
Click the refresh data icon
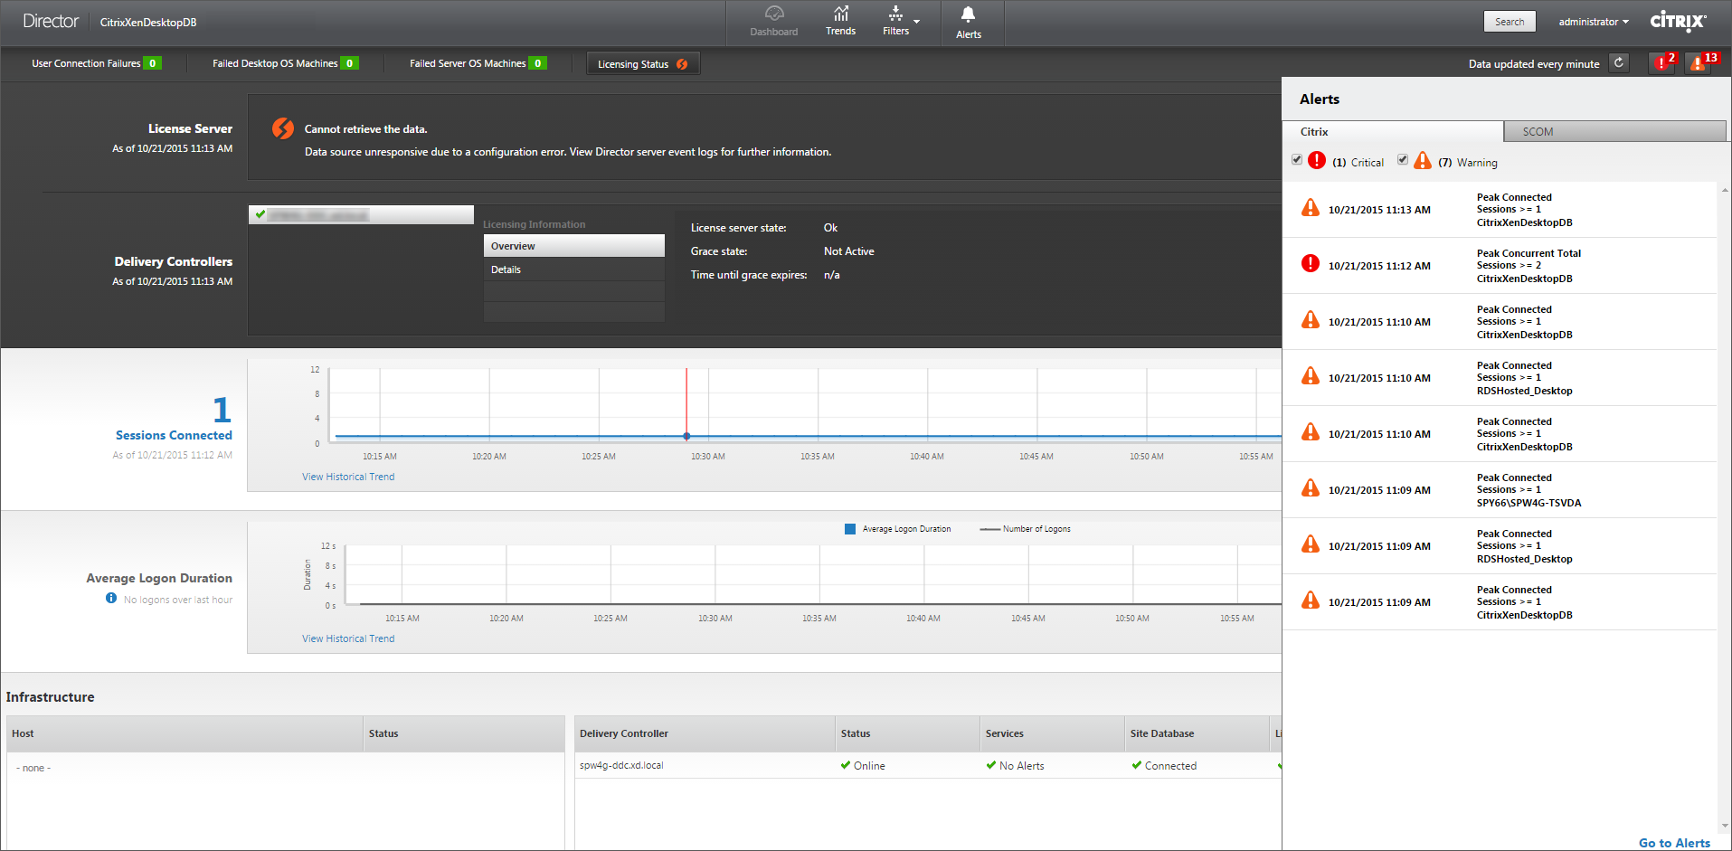(x=1619, y=62)
